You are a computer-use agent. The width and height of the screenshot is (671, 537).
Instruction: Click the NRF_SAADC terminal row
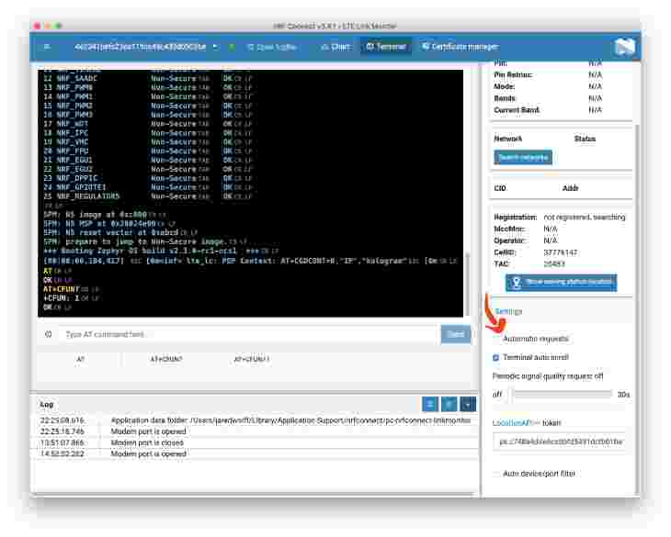[x=148, y=78]
